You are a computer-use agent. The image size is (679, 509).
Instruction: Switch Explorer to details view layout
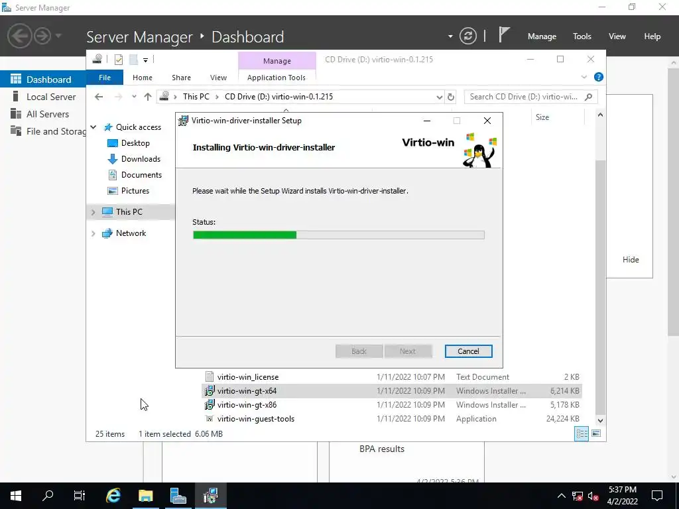coord(582,433)
